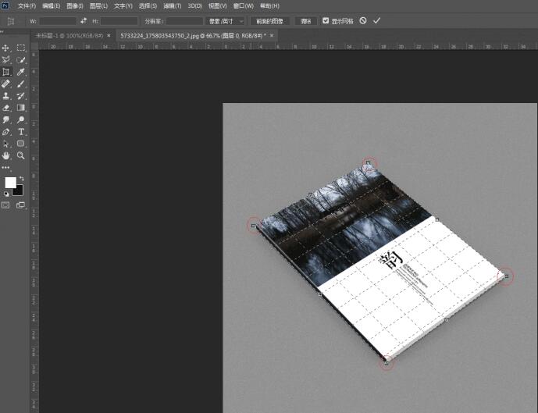The image size is (538, 413).
Task: Switch to the 未标题-1 document tab
Action: 68,35
